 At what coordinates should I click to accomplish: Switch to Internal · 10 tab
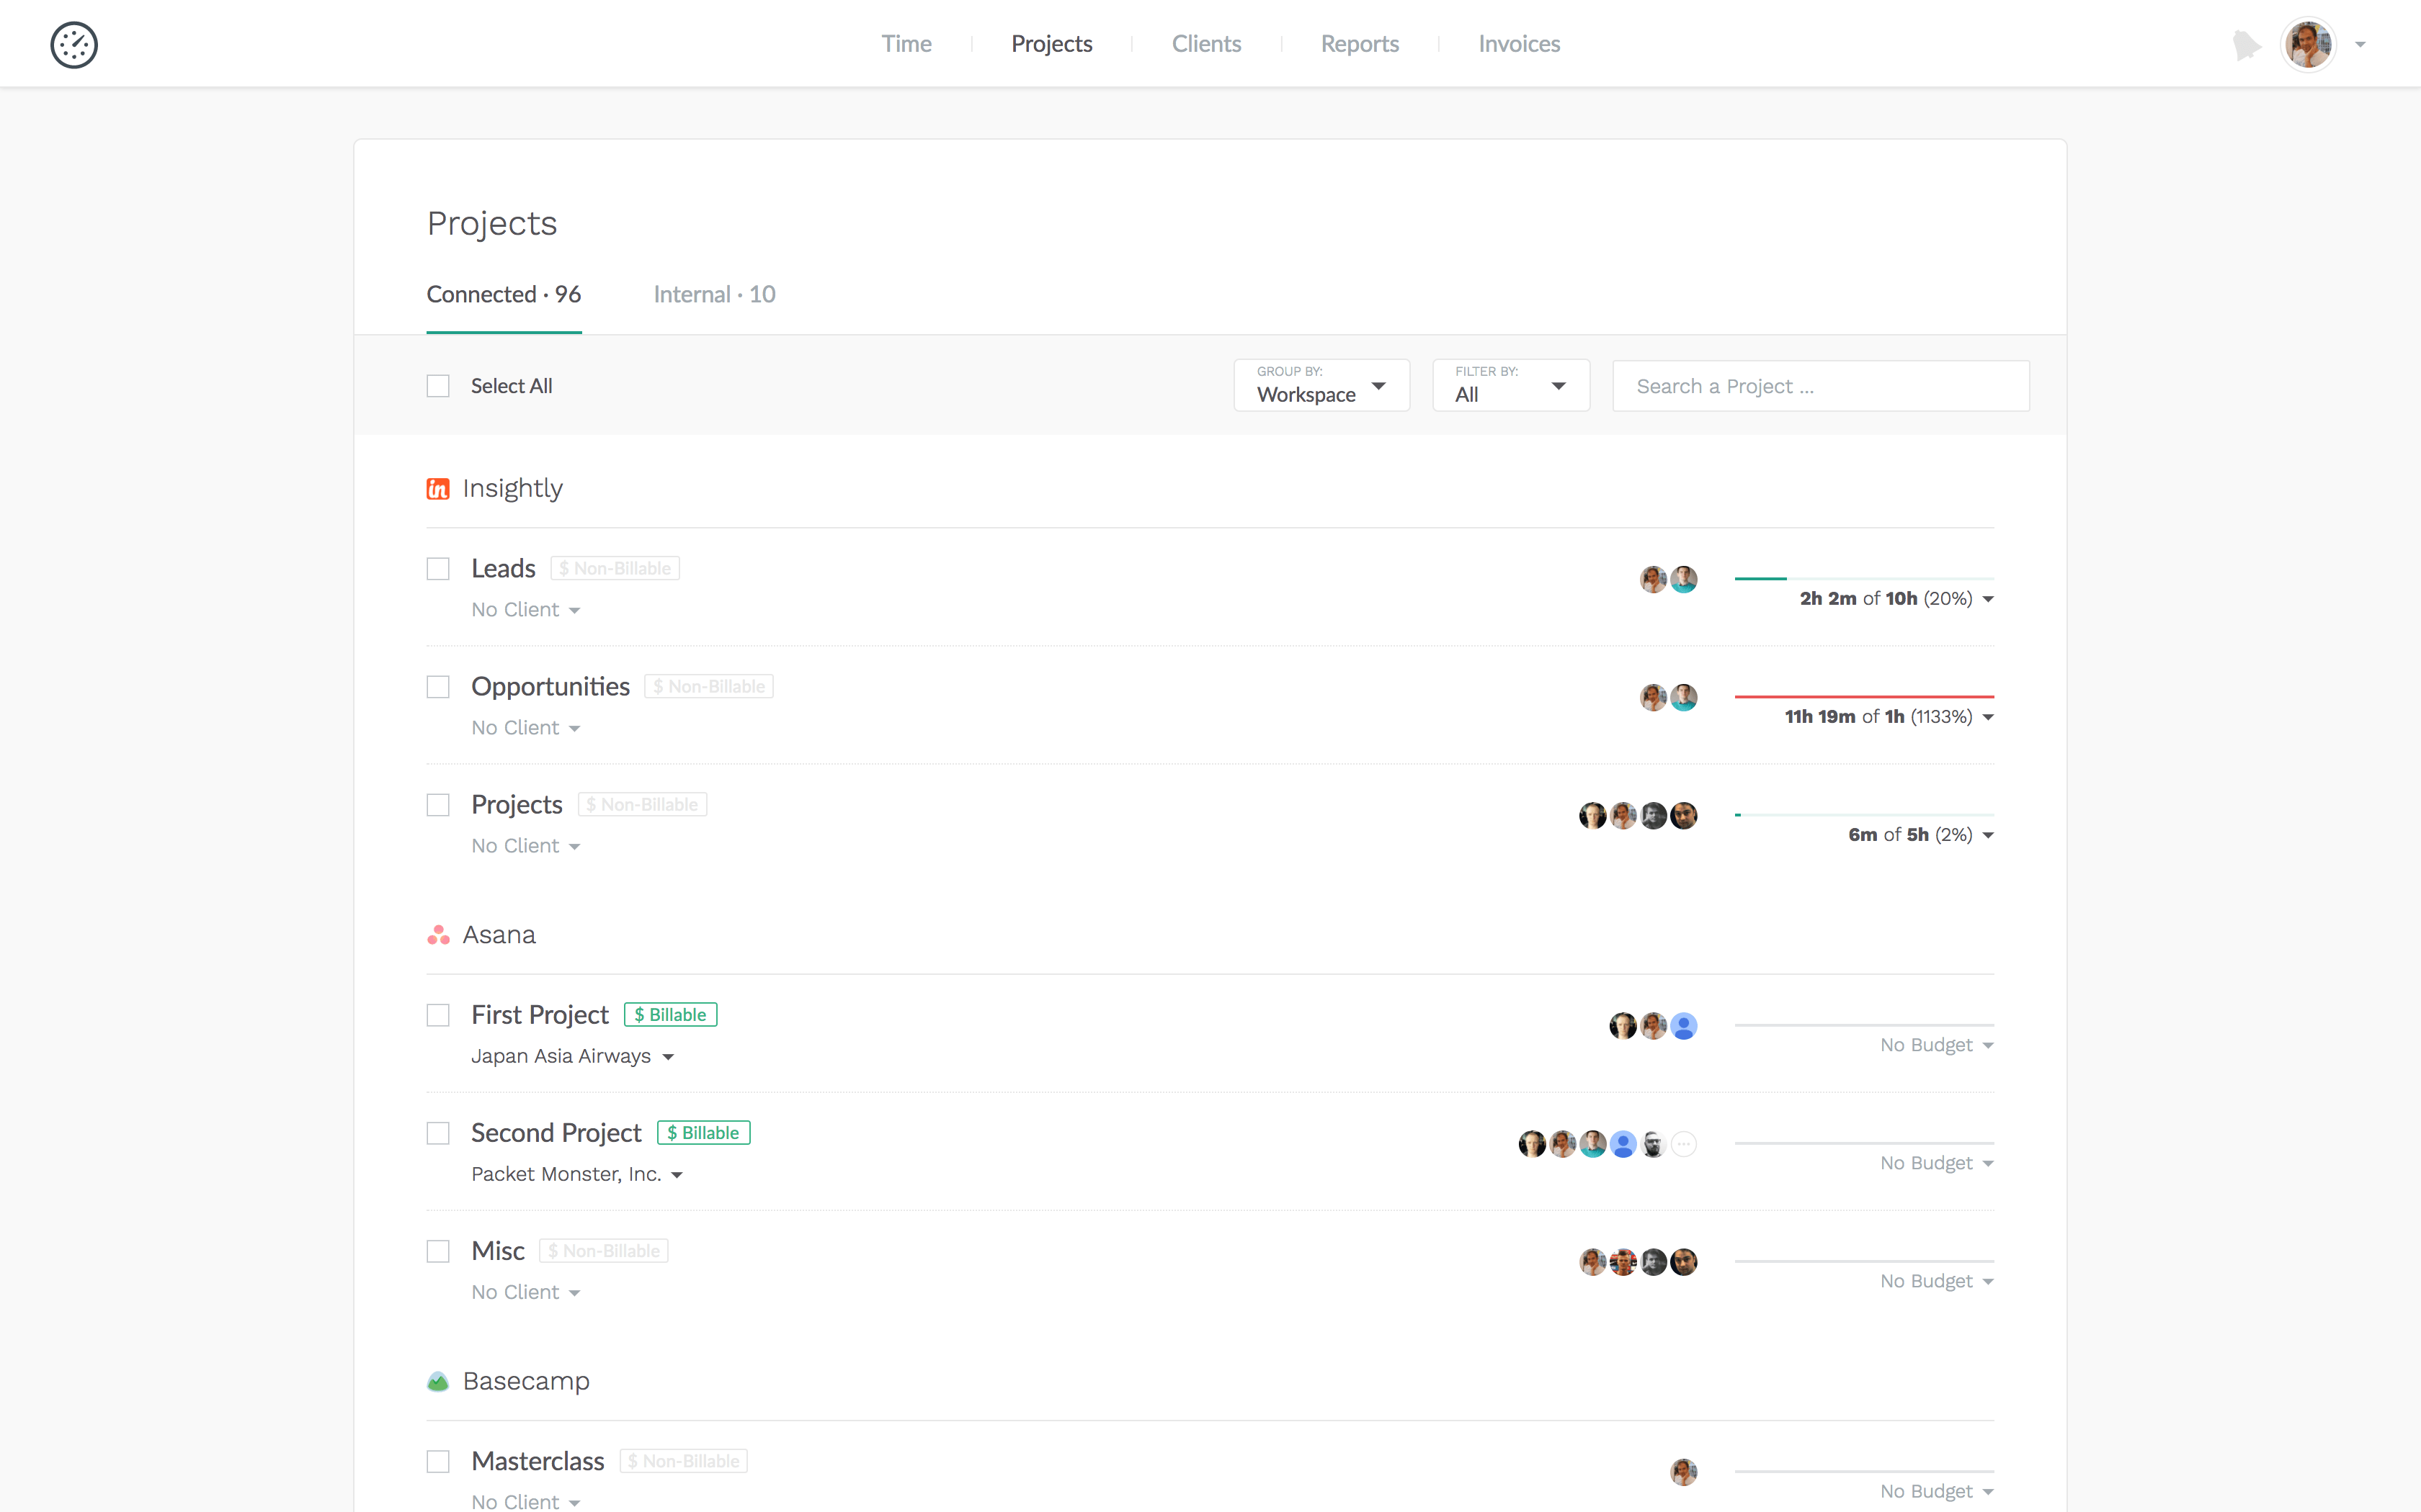pyautogui.click(x=714, y=294)
